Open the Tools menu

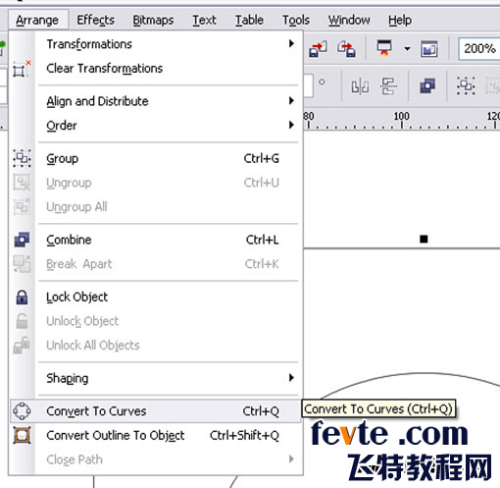click(296, 21)
